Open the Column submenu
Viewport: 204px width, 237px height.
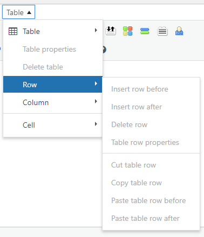(53, 102)
